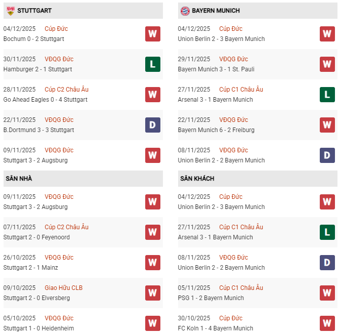Select the BAYERN MUNICH team header
This screenshot has height=336, width=339.
tap(216, 11)
